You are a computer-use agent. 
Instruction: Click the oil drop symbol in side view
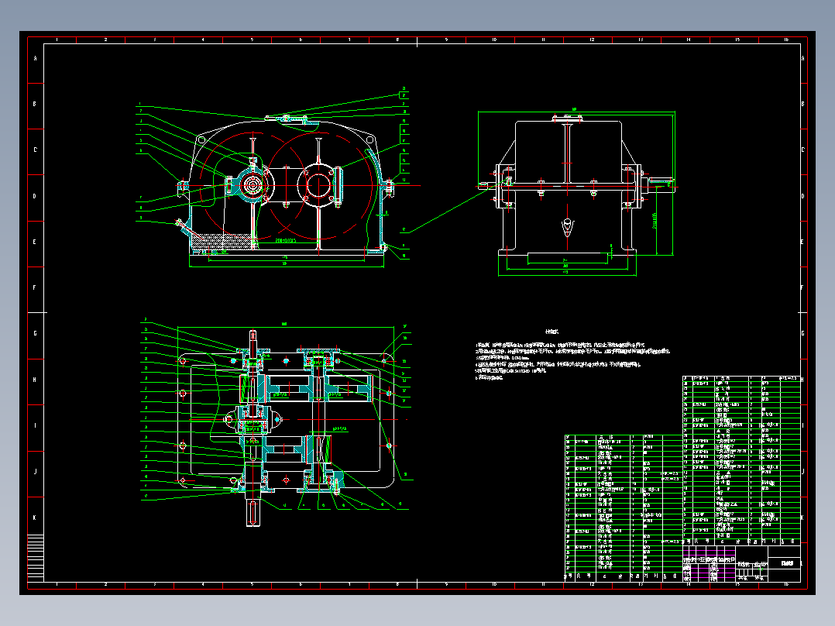[x=568, y=227]
